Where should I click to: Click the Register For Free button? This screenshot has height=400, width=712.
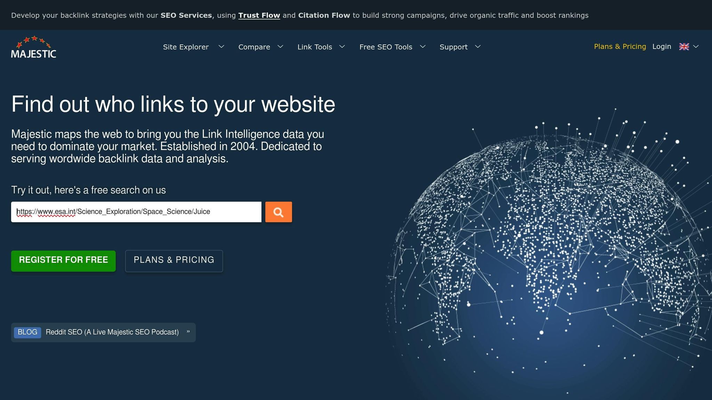(x=63, y=260)
